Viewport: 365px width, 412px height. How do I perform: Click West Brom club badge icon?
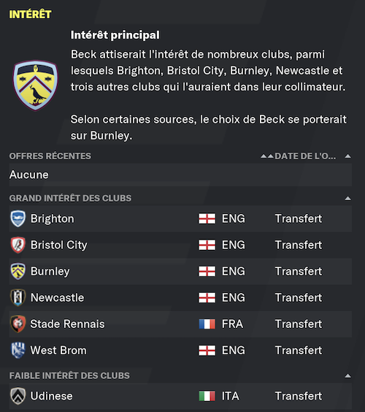tap(18, 350)
